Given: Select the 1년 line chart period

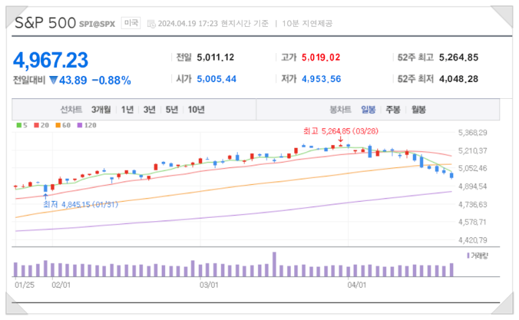Looking at the screenshot, I should pyautogui.click(x=128, y=110).
